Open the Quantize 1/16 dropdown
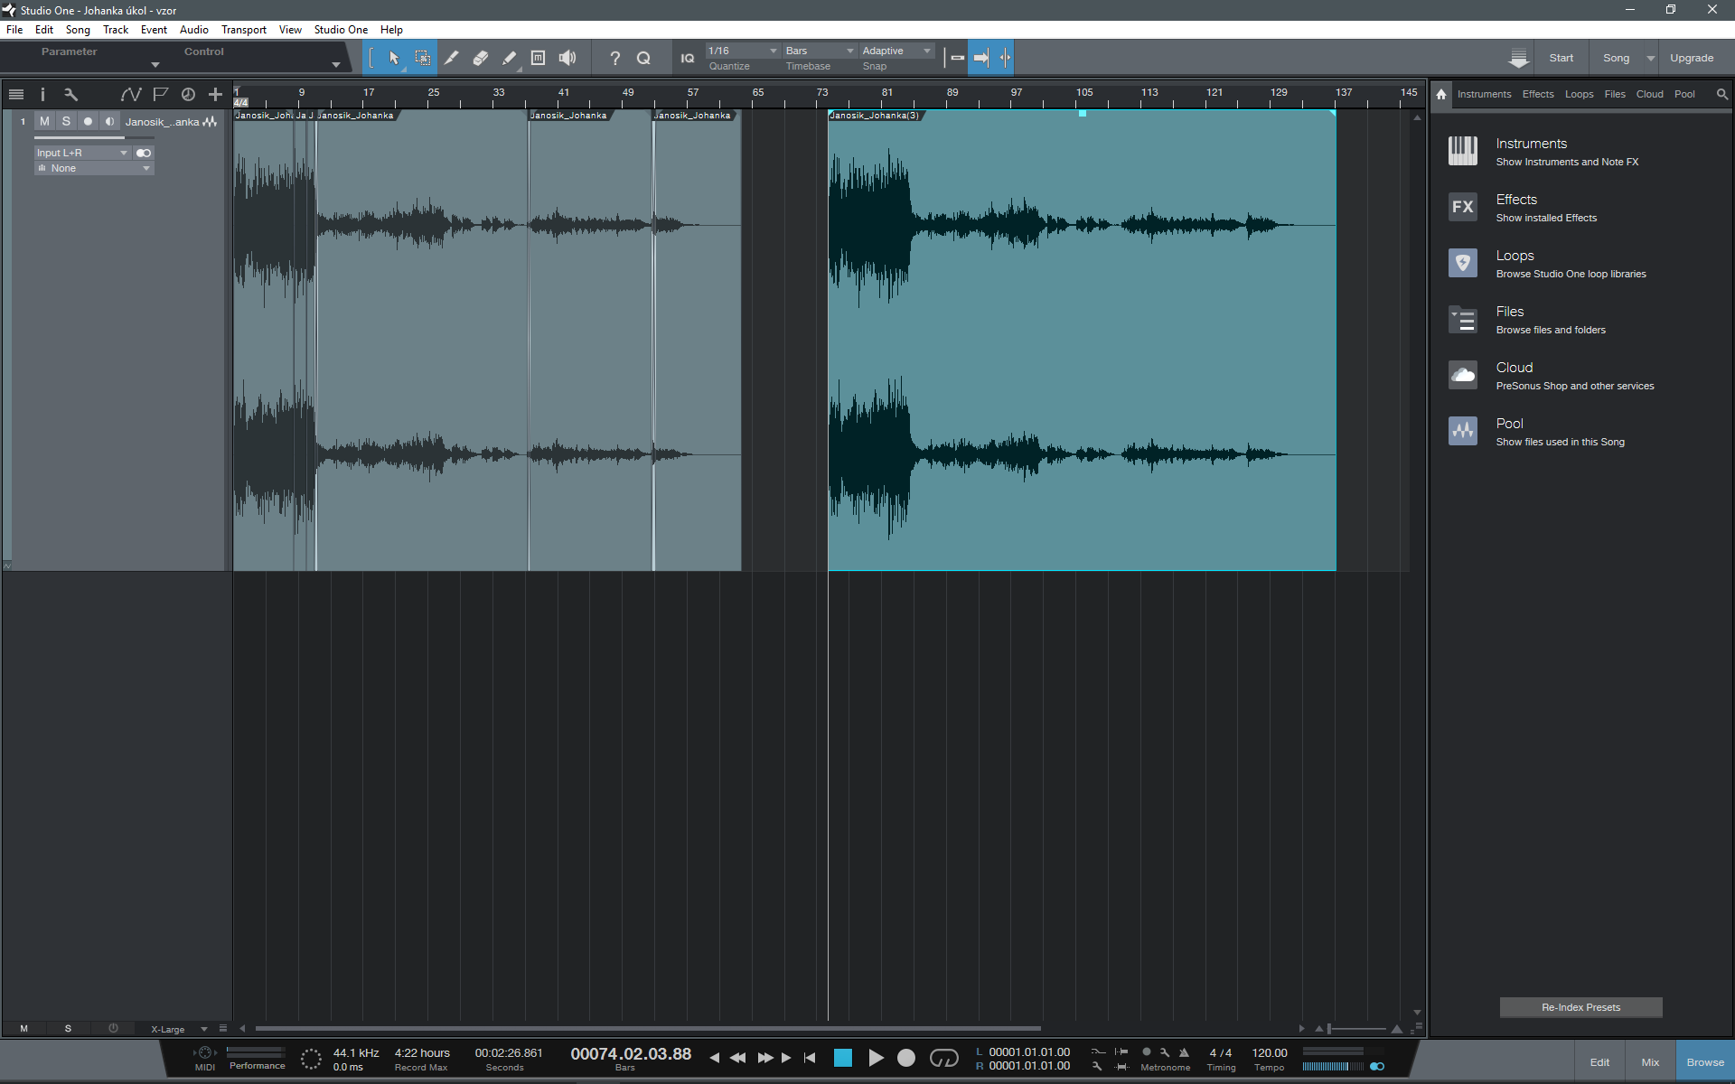 point(743,51)
